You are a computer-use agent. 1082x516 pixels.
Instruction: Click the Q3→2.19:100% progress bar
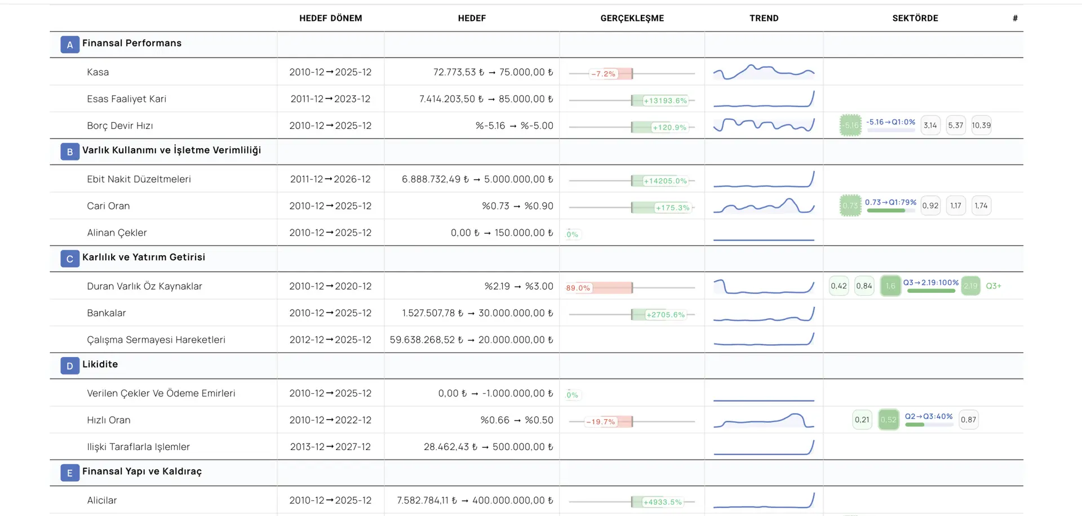tap(931, 291)
